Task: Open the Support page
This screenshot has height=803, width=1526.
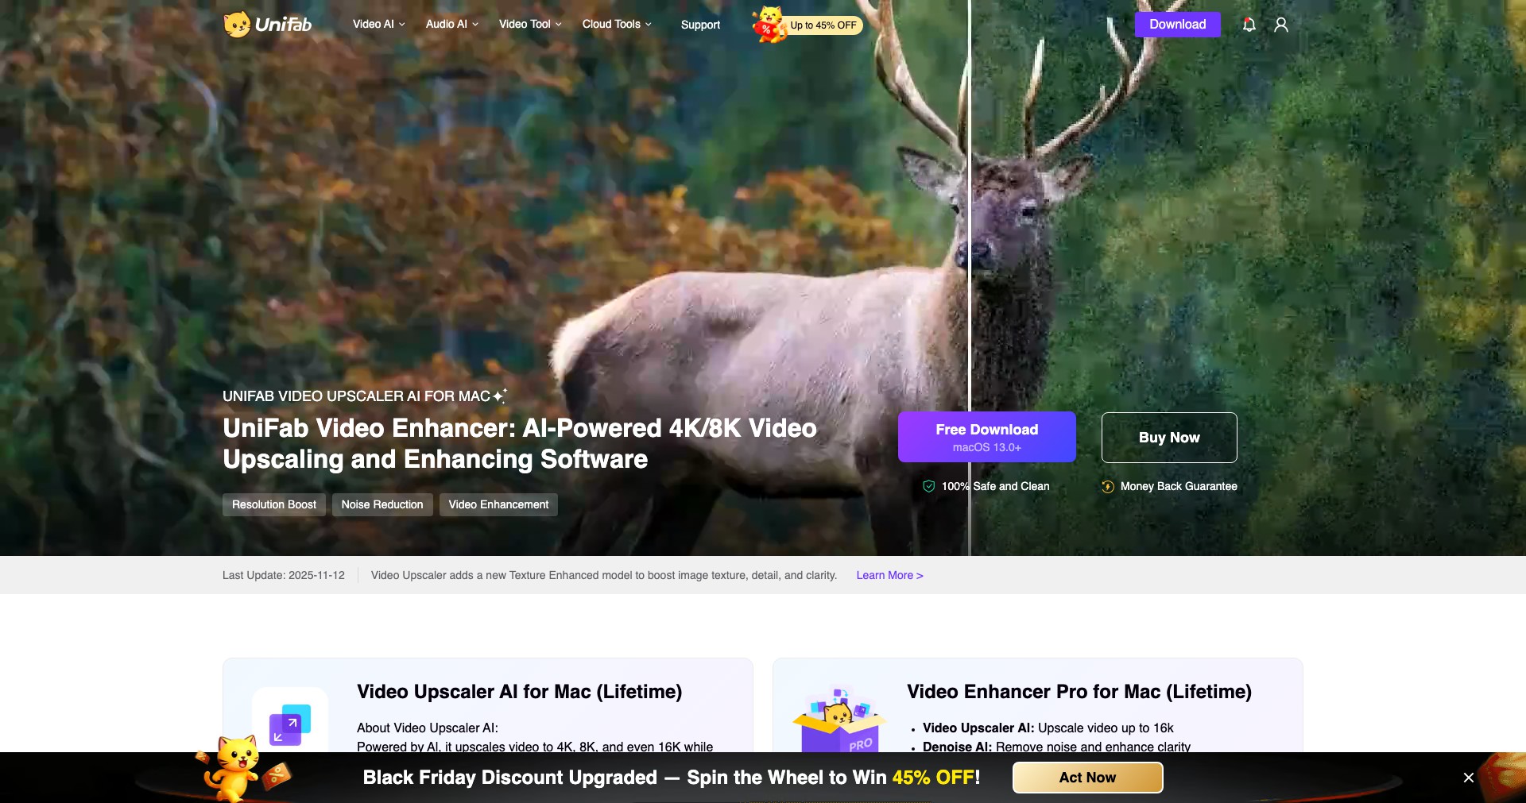Action: (x=700, y=25)
